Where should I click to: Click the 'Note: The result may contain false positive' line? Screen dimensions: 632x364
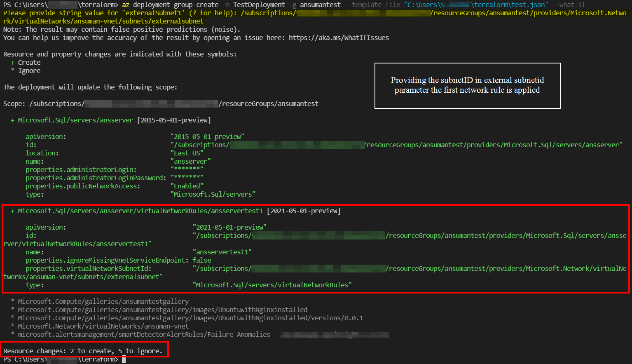click(122, 29)
